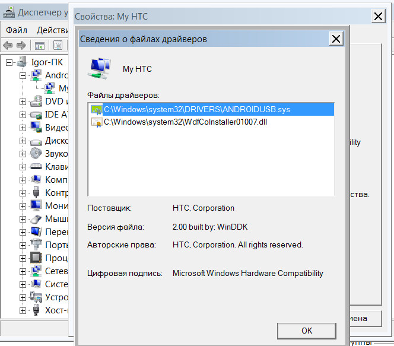Viewport: 394px width, 346px height.
Task: Select the My HTC device icon in tree
Action: pos(49,88)
